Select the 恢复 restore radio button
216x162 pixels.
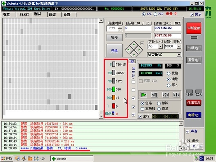pyautogui.click(x=159, y=109)
